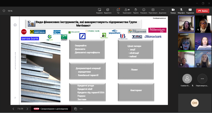Go to the previous slide arrow
212x113 pixels.
coord(13,108)
